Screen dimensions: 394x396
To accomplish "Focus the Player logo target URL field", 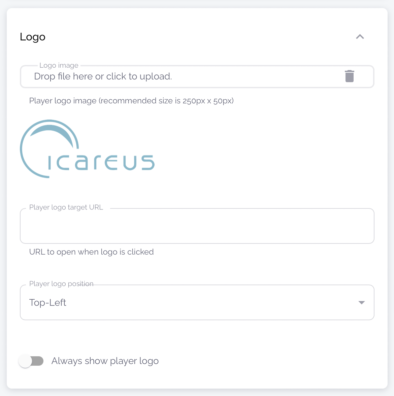I will point(197,226).
